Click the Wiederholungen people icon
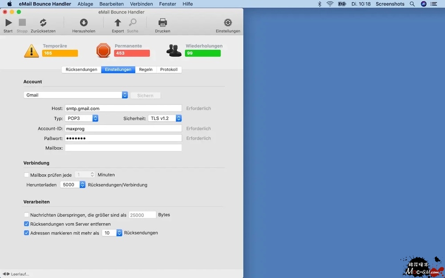This screenshot has height=278, width=445. click(x=174, y=51)
